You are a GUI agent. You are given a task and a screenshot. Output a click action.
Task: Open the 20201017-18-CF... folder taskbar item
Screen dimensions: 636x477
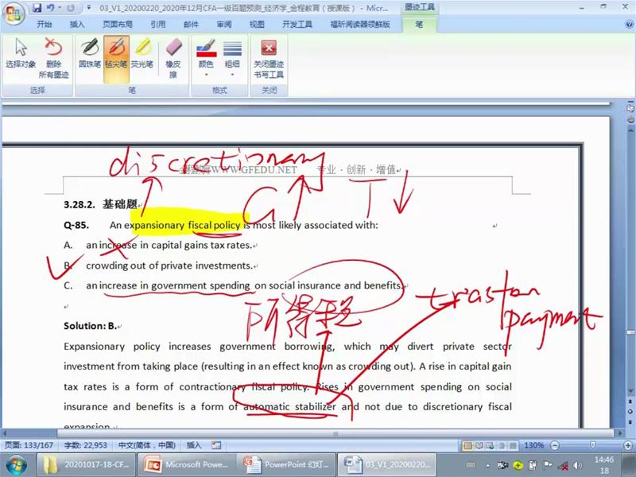point(86,465)
